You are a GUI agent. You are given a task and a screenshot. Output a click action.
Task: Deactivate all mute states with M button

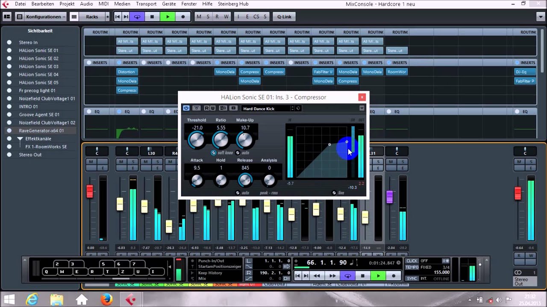[199, 17]
